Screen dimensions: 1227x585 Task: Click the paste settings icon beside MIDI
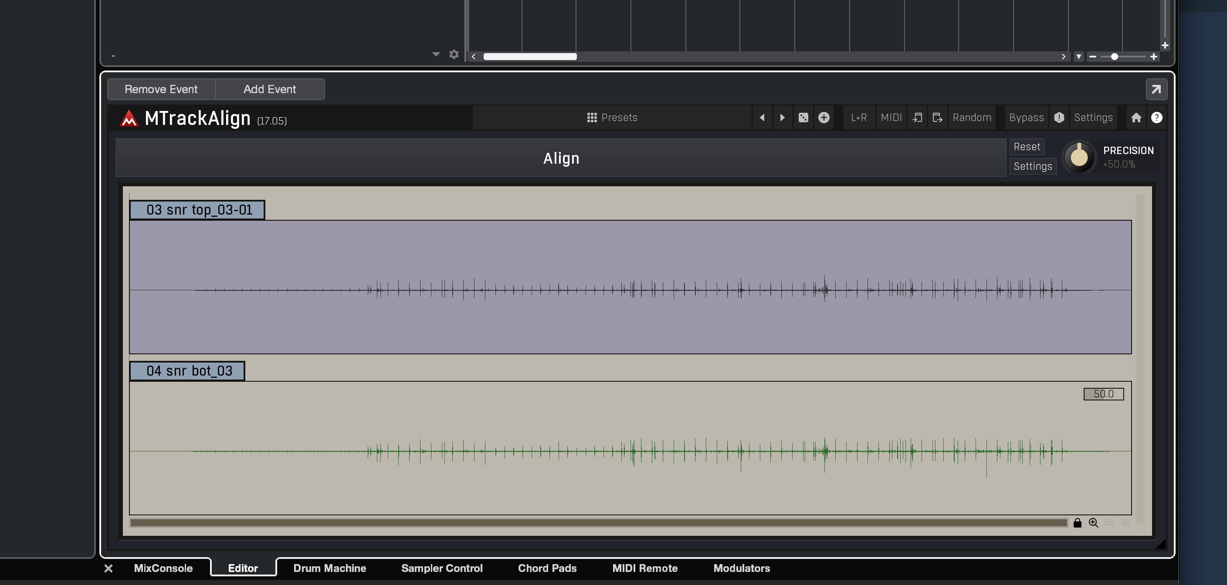pyautogui.click(x=917, y=118)
